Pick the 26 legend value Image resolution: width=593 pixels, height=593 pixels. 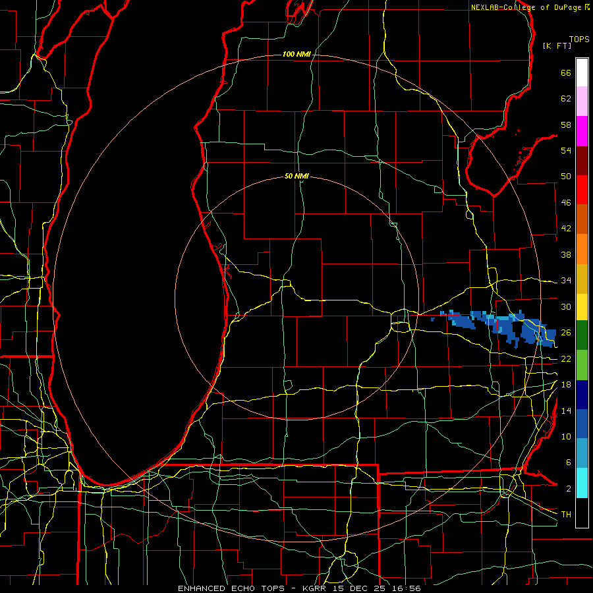pyautogui.click(x=566, y=333)
